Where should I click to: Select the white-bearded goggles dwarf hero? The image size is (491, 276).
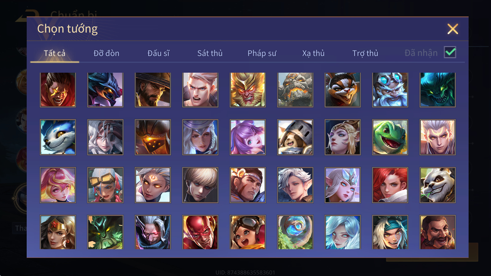(x=390, y=90)
